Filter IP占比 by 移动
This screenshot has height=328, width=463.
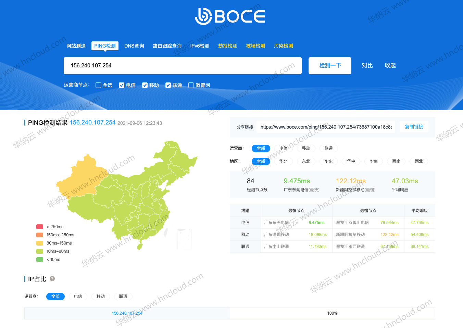pyautogui.click(x=101, y=297)
